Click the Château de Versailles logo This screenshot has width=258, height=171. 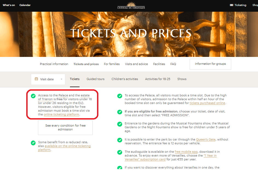(131, 5)
